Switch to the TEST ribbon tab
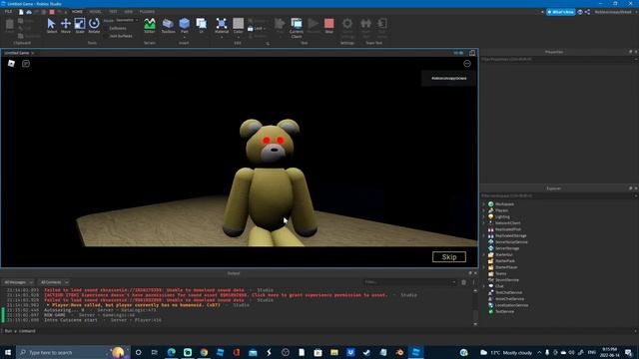 click(113, 12)
